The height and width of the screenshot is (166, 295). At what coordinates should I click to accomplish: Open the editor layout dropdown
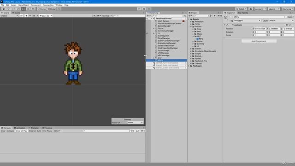[288, 9]
